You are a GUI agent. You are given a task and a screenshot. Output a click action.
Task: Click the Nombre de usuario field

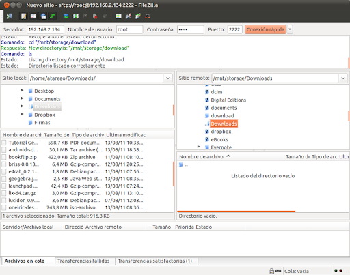(x=129, y=29)
